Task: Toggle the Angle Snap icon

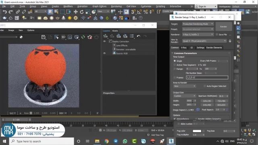Action: coord(139,12)
